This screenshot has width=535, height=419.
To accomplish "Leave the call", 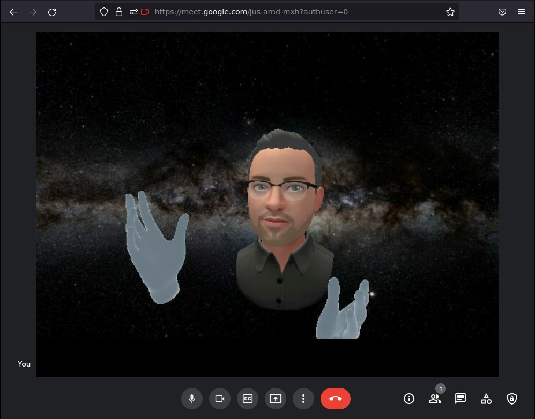I will 336,399.
